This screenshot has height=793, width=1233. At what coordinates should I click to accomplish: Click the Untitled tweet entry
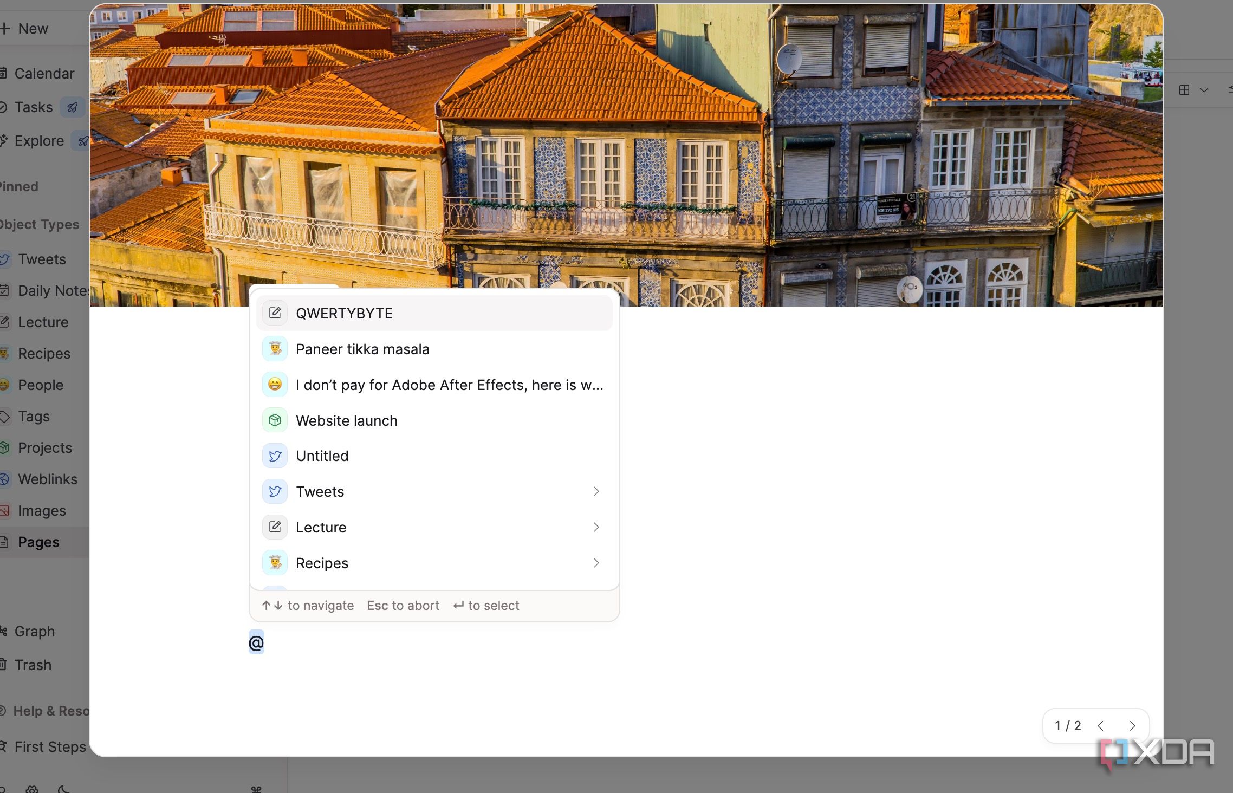coord(434,456)
